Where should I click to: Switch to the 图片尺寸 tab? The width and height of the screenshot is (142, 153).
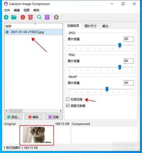coord(91,26)
